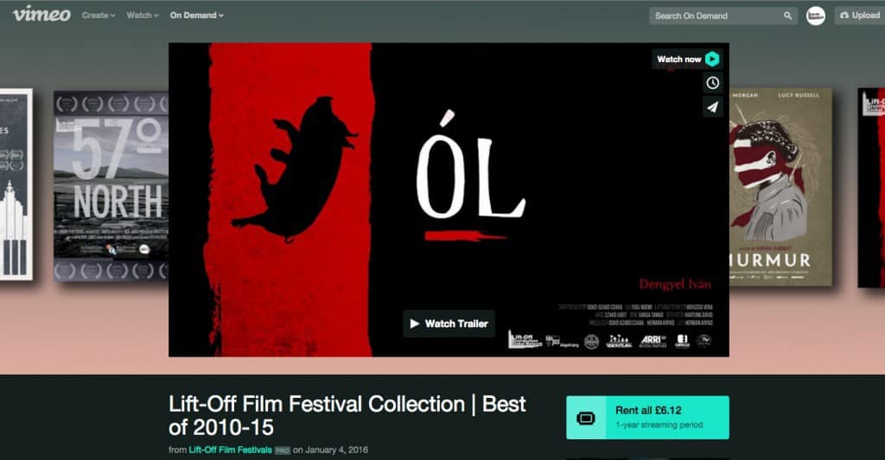Click the search magnifier icon
Screen dimensions: 885x460
787,16
